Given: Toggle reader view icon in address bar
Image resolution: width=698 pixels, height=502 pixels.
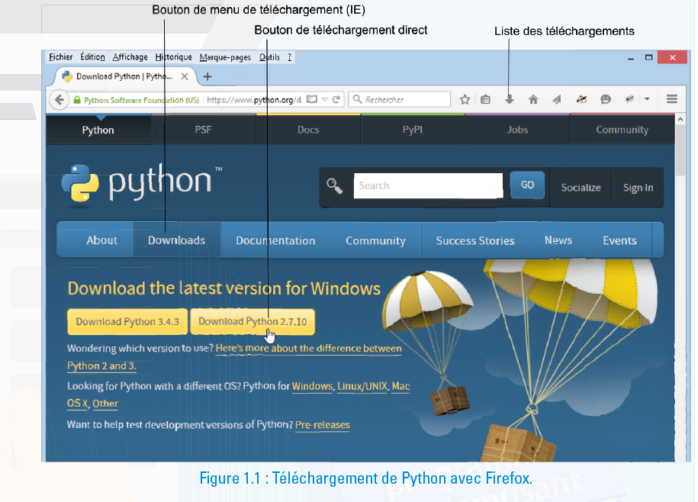Looking at the screenshot, I should (x=312, y=100).
